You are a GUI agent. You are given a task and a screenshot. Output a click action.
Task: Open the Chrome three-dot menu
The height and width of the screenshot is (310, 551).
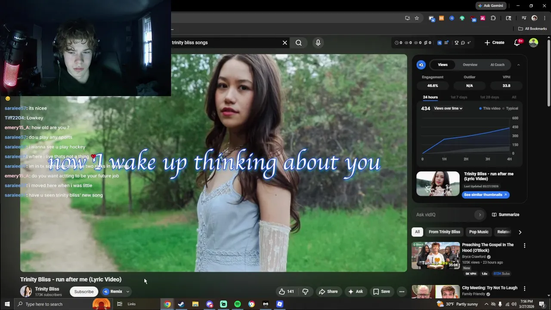coord(544,18)
